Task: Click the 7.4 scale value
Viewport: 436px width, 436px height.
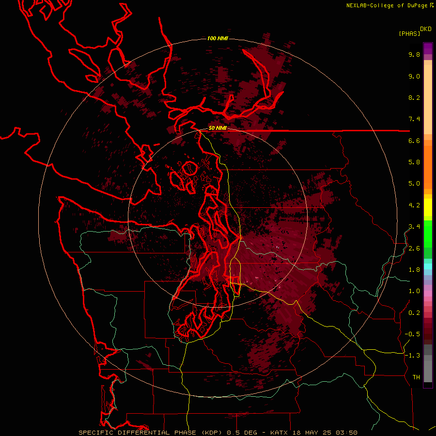Action: click(414, 119)
